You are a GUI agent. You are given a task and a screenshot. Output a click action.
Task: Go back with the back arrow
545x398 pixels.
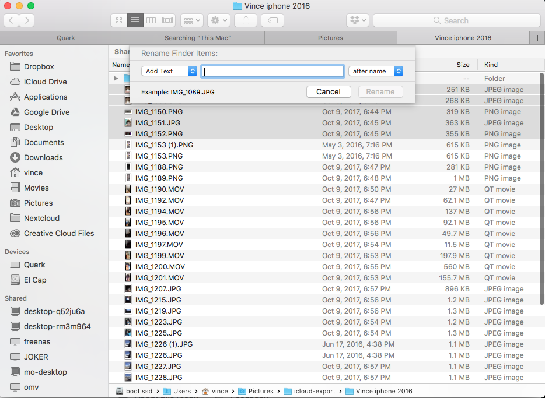pyautogui.click(x=11, y=20)
